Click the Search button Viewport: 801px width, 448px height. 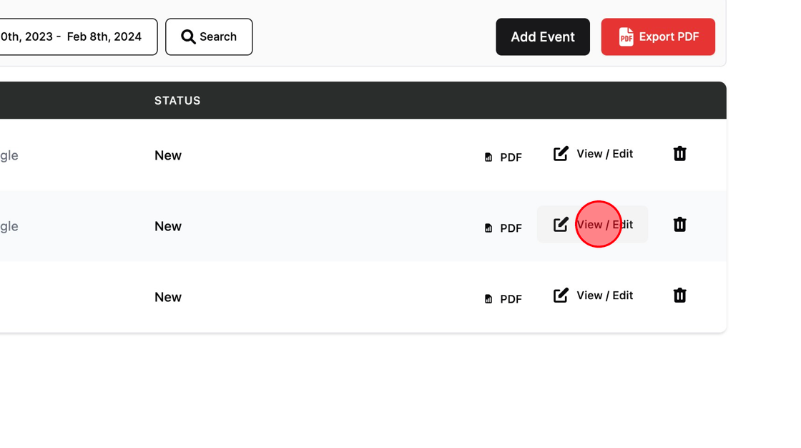pyautogui.click(x=209, y=36)
